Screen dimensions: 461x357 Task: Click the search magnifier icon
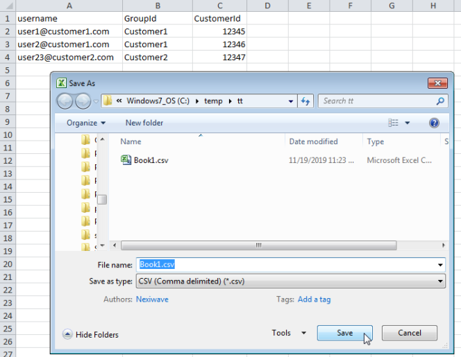pyautogui.click(x=440, y=101)
